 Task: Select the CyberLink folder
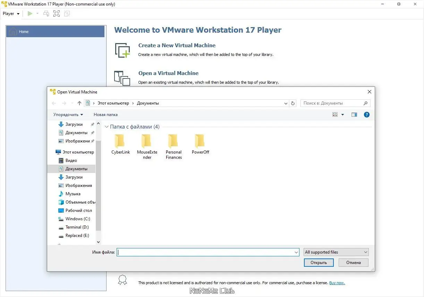(120, 144)
